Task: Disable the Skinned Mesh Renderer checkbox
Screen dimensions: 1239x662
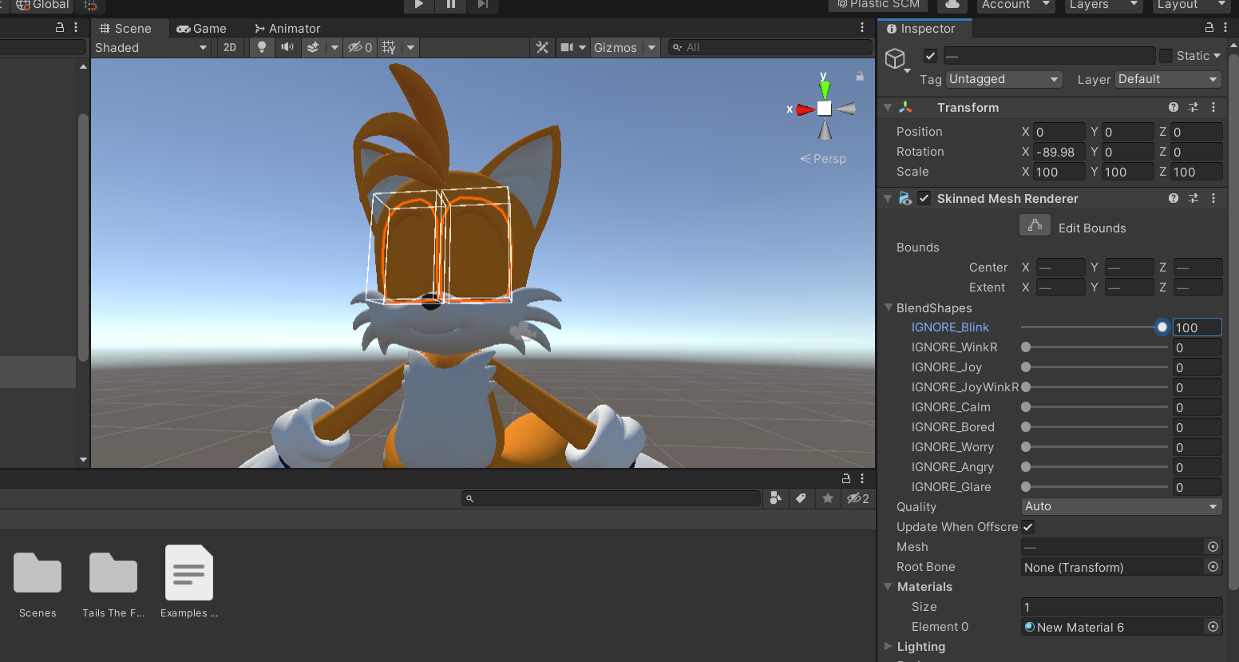Action: [924, 198]
